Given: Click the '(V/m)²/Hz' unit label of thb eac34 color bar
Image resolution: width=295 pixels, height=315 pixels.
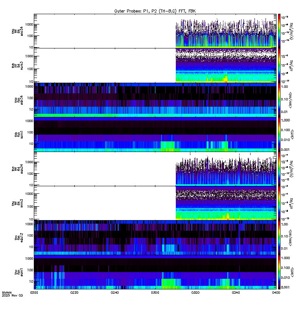Looking at the screenshot, I should click(291, 31).
